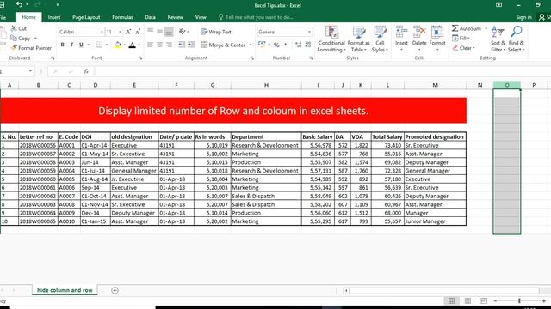The width and height of the screenshot is (551, 309).
Task: Click AutoSum
Action: coord(467,28)
